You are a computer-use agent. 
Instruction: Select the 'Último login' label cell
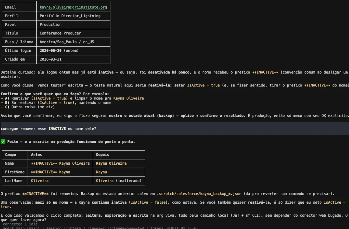tap(19, 50)
